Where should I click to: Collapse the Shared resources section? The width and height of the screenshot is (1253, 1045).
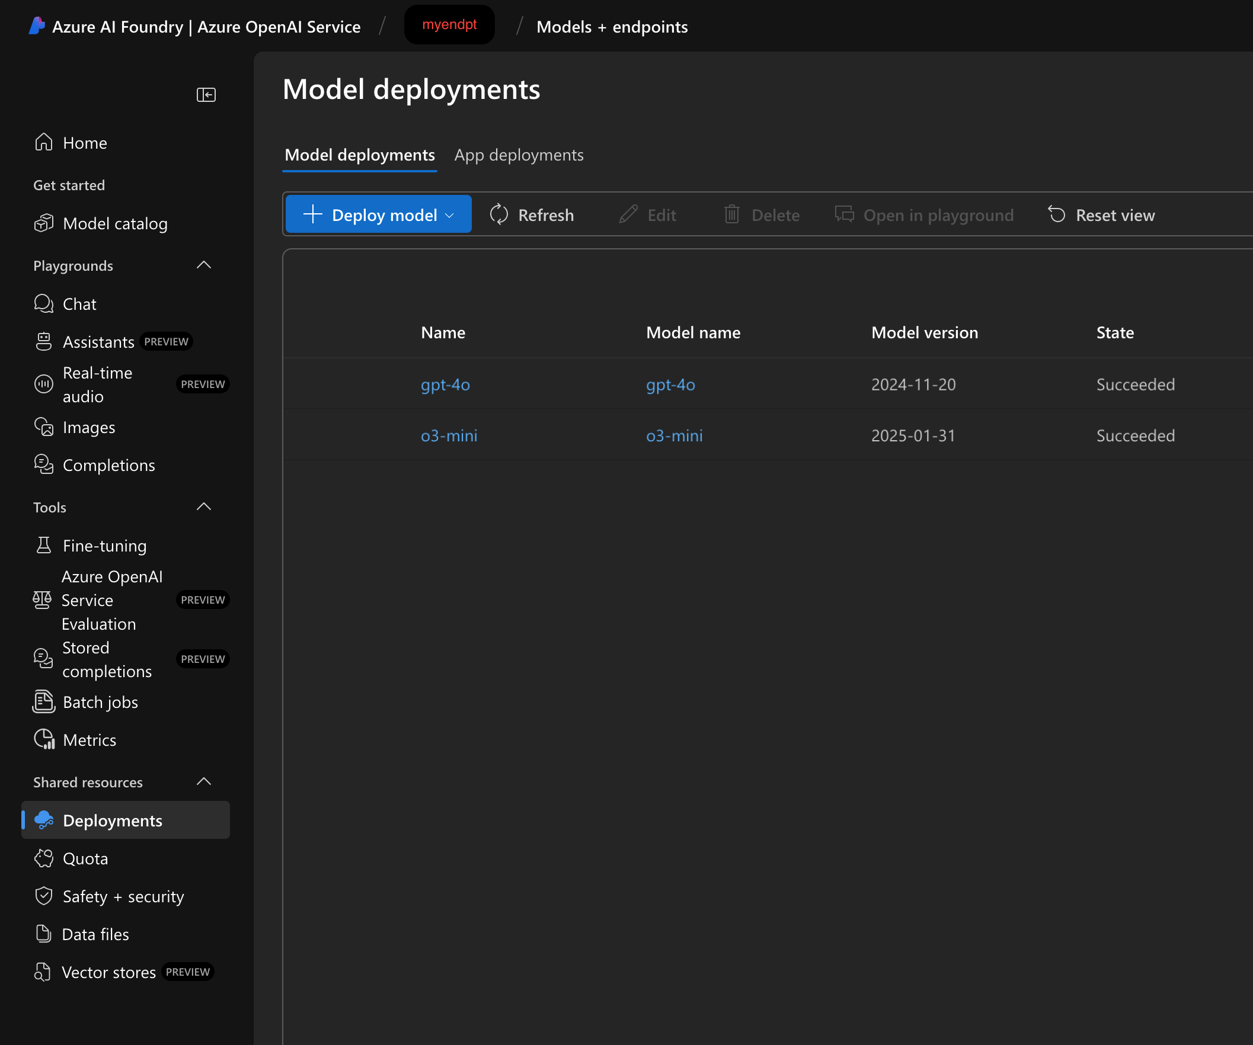pyautogui.click(x=204, y=781)
